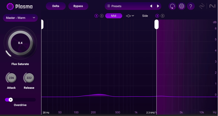Open the help question mark icon
218x116 pixels.
tap(191, 6)
